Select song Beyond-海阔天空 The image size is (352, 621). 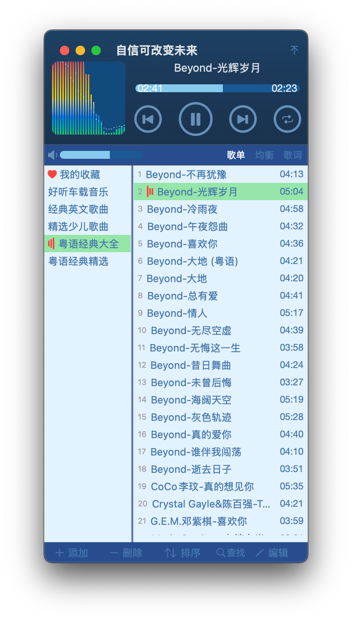[220, 400]
